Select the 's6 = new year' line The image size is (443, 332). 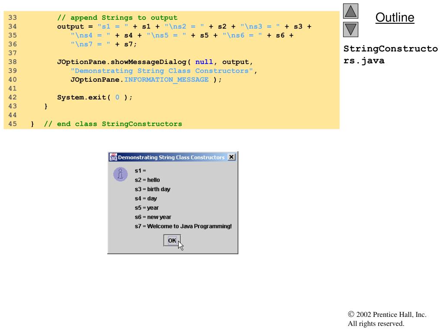[x=153, y=217]
